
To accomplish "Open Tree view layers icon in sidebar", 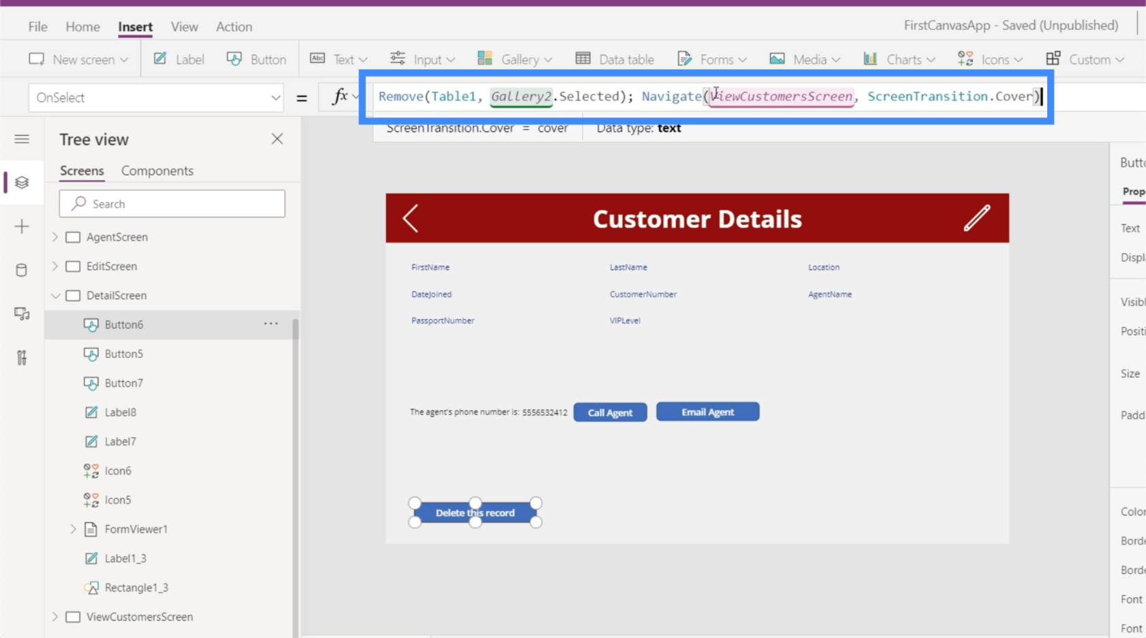I will point(22,183).
